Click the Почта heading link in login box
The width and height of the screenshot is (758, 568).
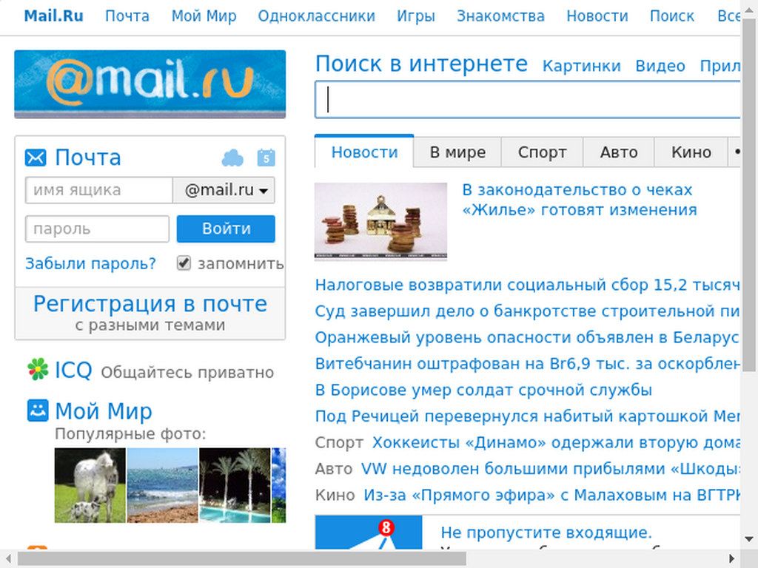coord(88,158)
